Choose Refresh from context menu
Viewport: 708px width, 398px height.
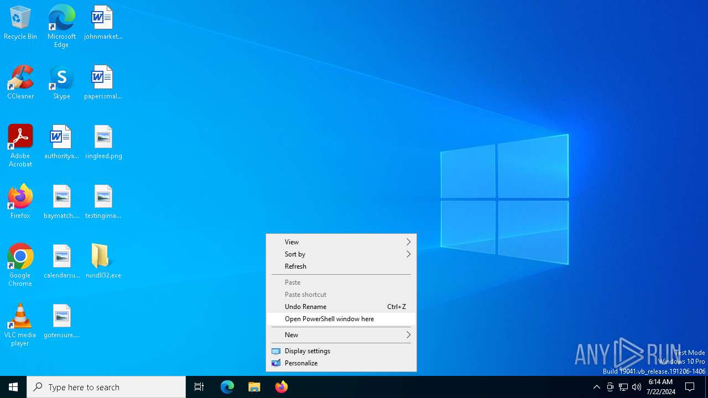point(341,266)
